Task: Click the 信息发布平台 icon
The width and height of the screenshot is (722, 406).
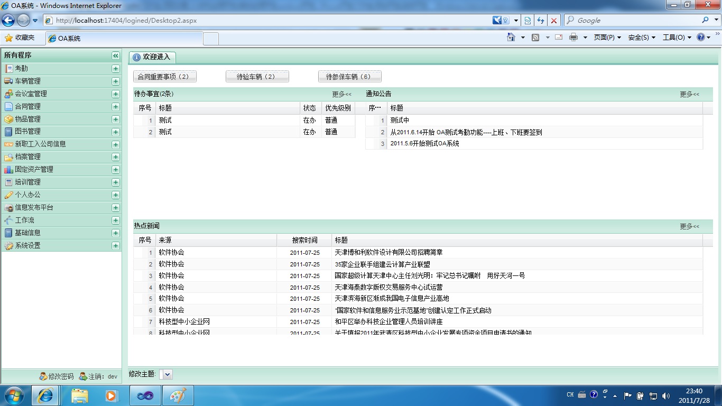Action: [8, 207]
